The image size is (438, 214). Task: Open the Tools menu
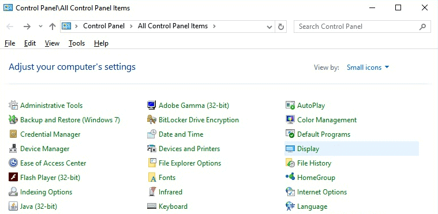tap(77, 43)
